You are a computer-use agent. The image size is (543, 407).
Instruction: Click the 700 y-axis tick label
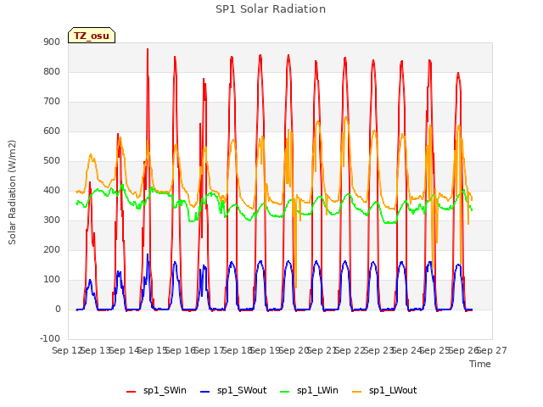click(52, 102)
